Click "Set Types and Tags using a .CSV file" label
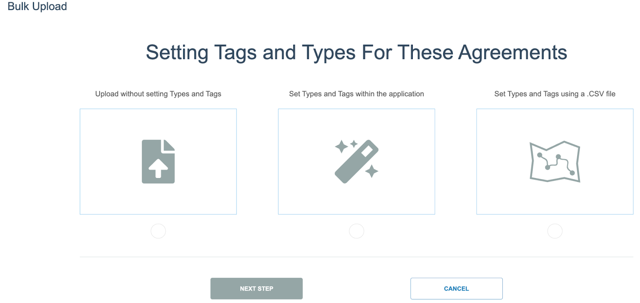This screenshot has width=640, height=303. (555, 94)
